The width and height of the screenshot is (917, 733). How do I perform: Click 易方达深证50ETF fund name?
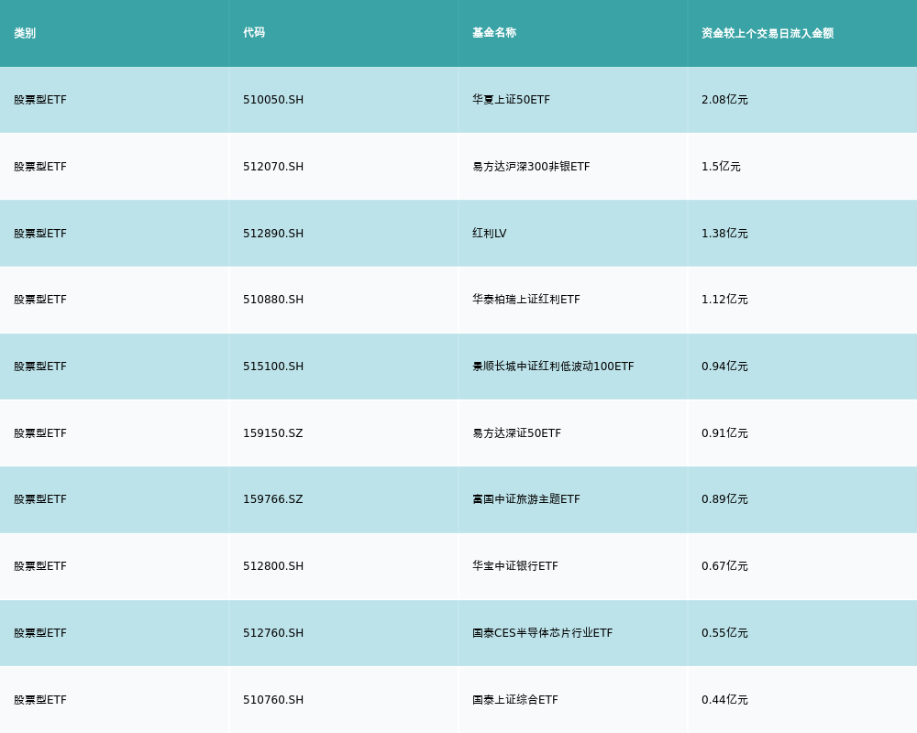tap(516, 433)
